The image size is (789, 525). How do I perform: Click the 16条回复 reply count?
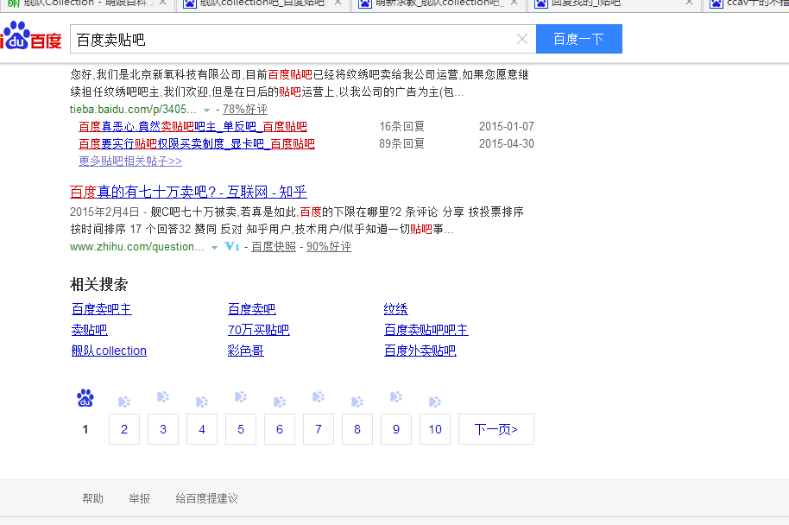[401, 126]
